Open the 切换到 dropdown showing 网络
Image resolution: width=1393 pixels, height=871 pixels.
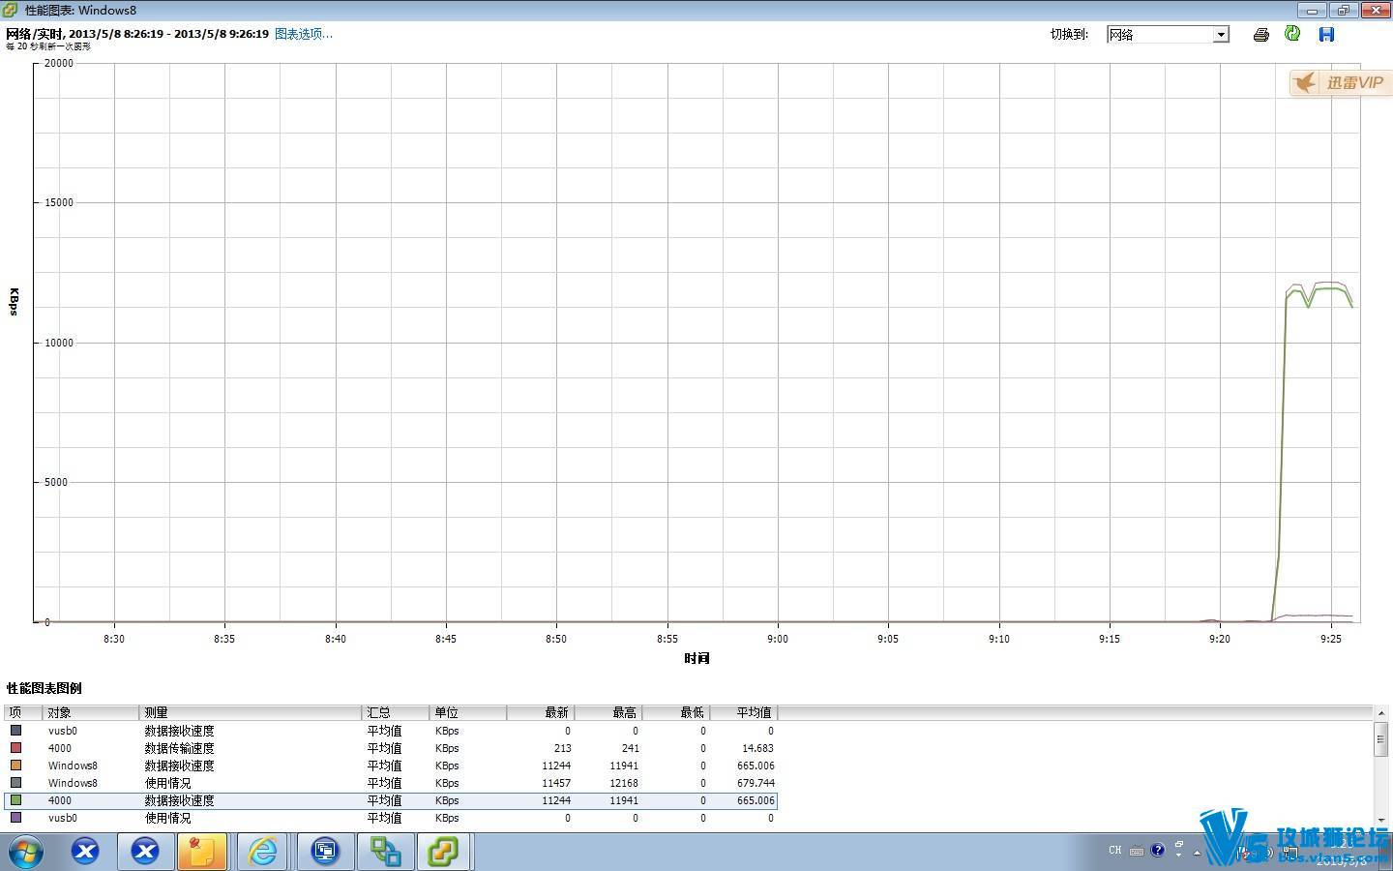tap(1168, 35)
